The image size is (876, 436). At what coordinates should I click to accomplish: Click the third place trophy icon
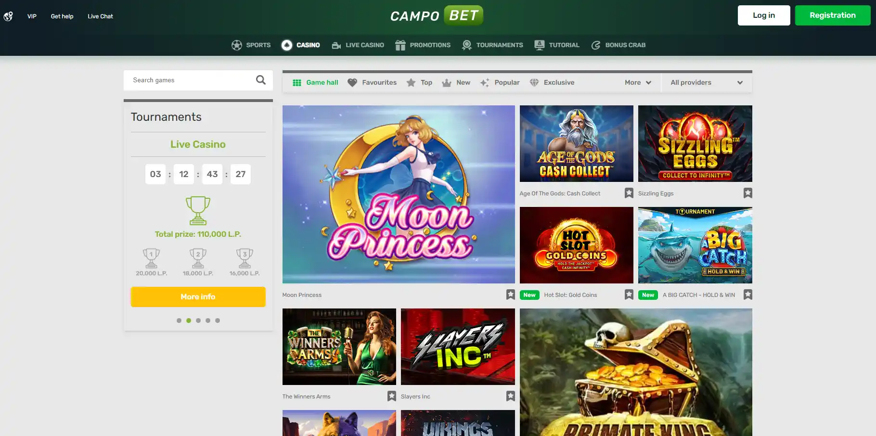(x=245, y=258)
